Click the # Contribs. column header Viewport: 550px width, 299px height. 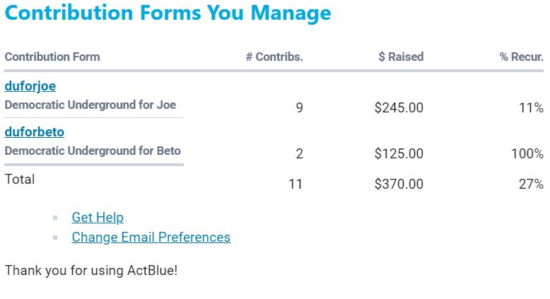tap(274, 57)
